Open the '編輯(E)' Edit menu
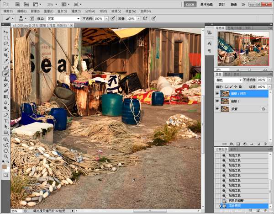Screen dimensions: 274x214 22,11
